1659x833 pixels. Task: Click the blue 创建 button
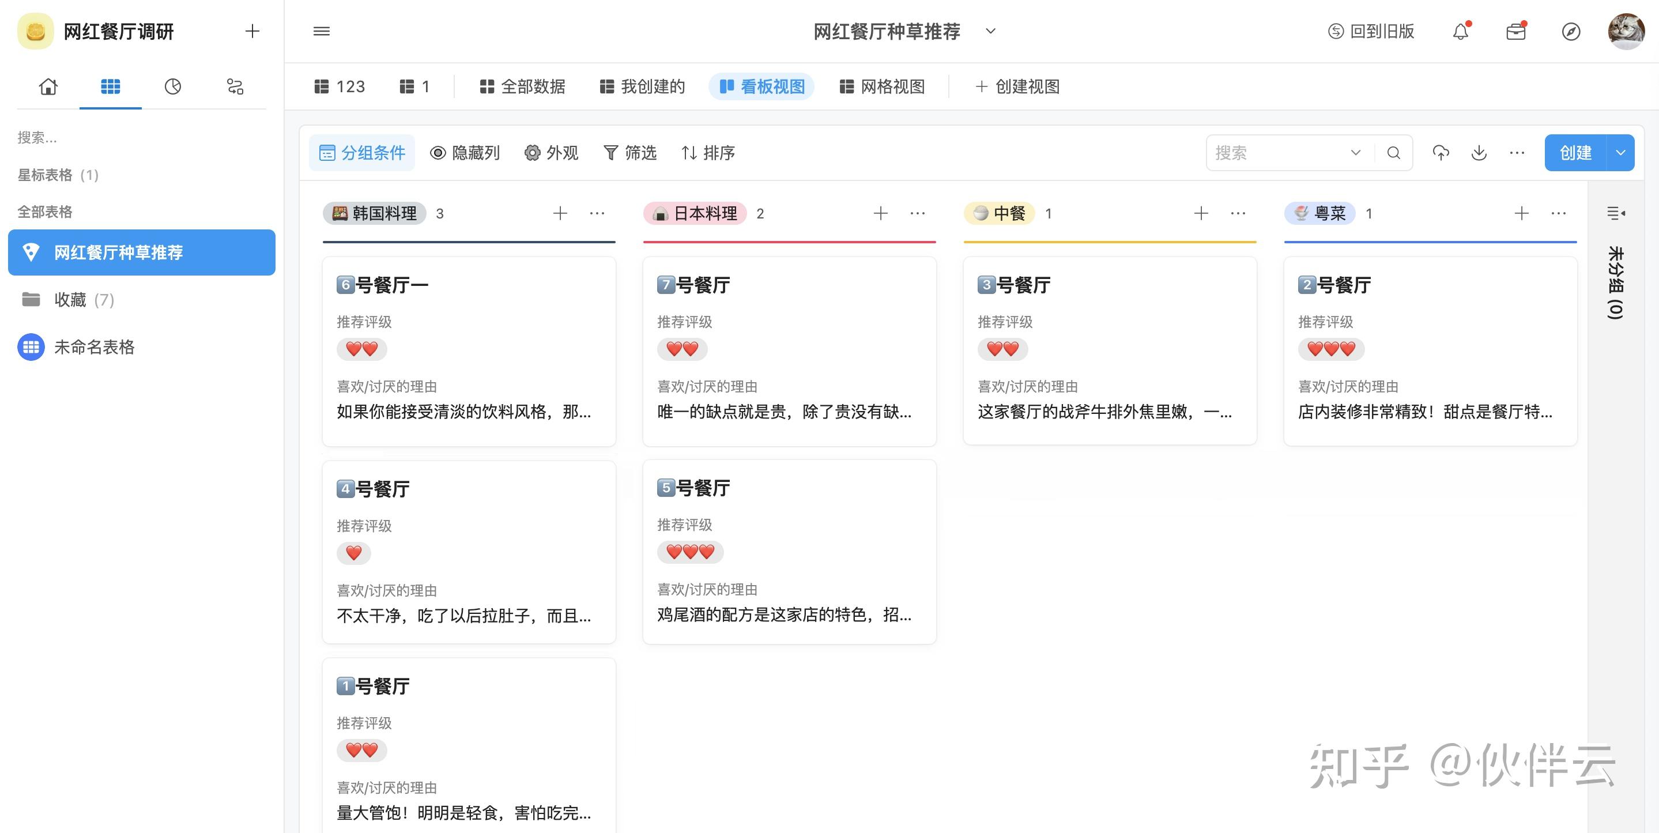(x=1575, y=153)
